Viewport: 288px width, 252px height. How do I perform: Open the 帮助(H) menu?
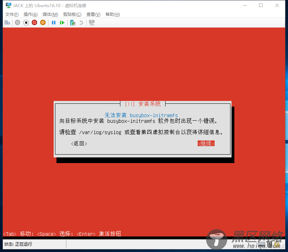click(113, 14)
